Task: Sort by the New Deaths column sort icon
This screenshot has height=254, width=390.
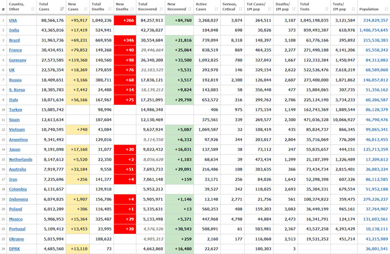Action: (132, 9)
